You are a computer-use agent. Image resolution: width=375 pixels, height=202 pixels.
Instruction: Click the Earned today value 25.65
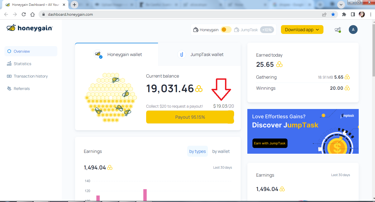(x=265, y=64)
